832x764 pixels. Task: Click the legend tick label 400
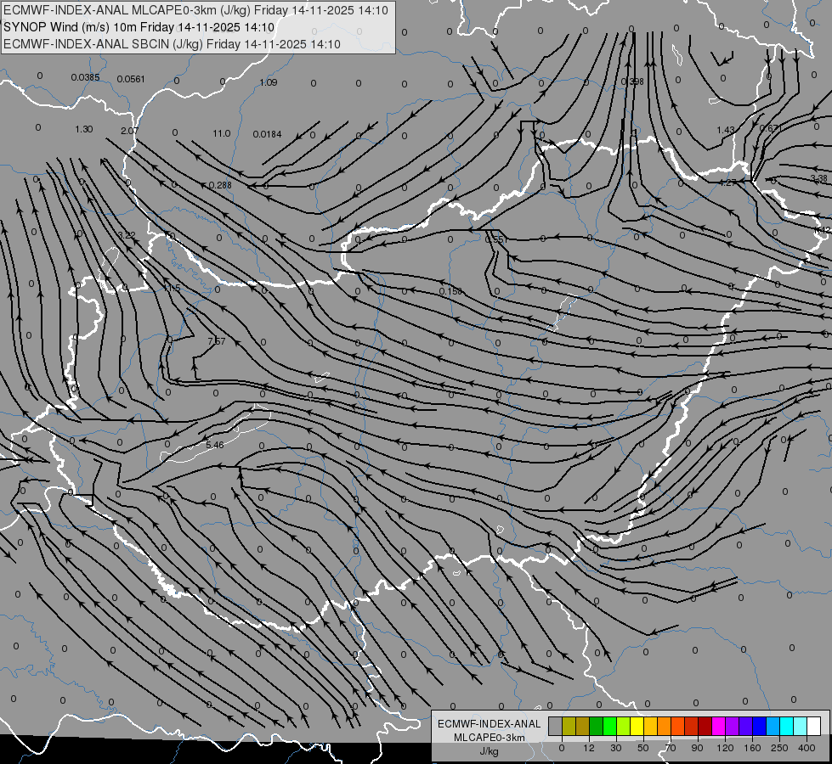(x=807, y=748)
